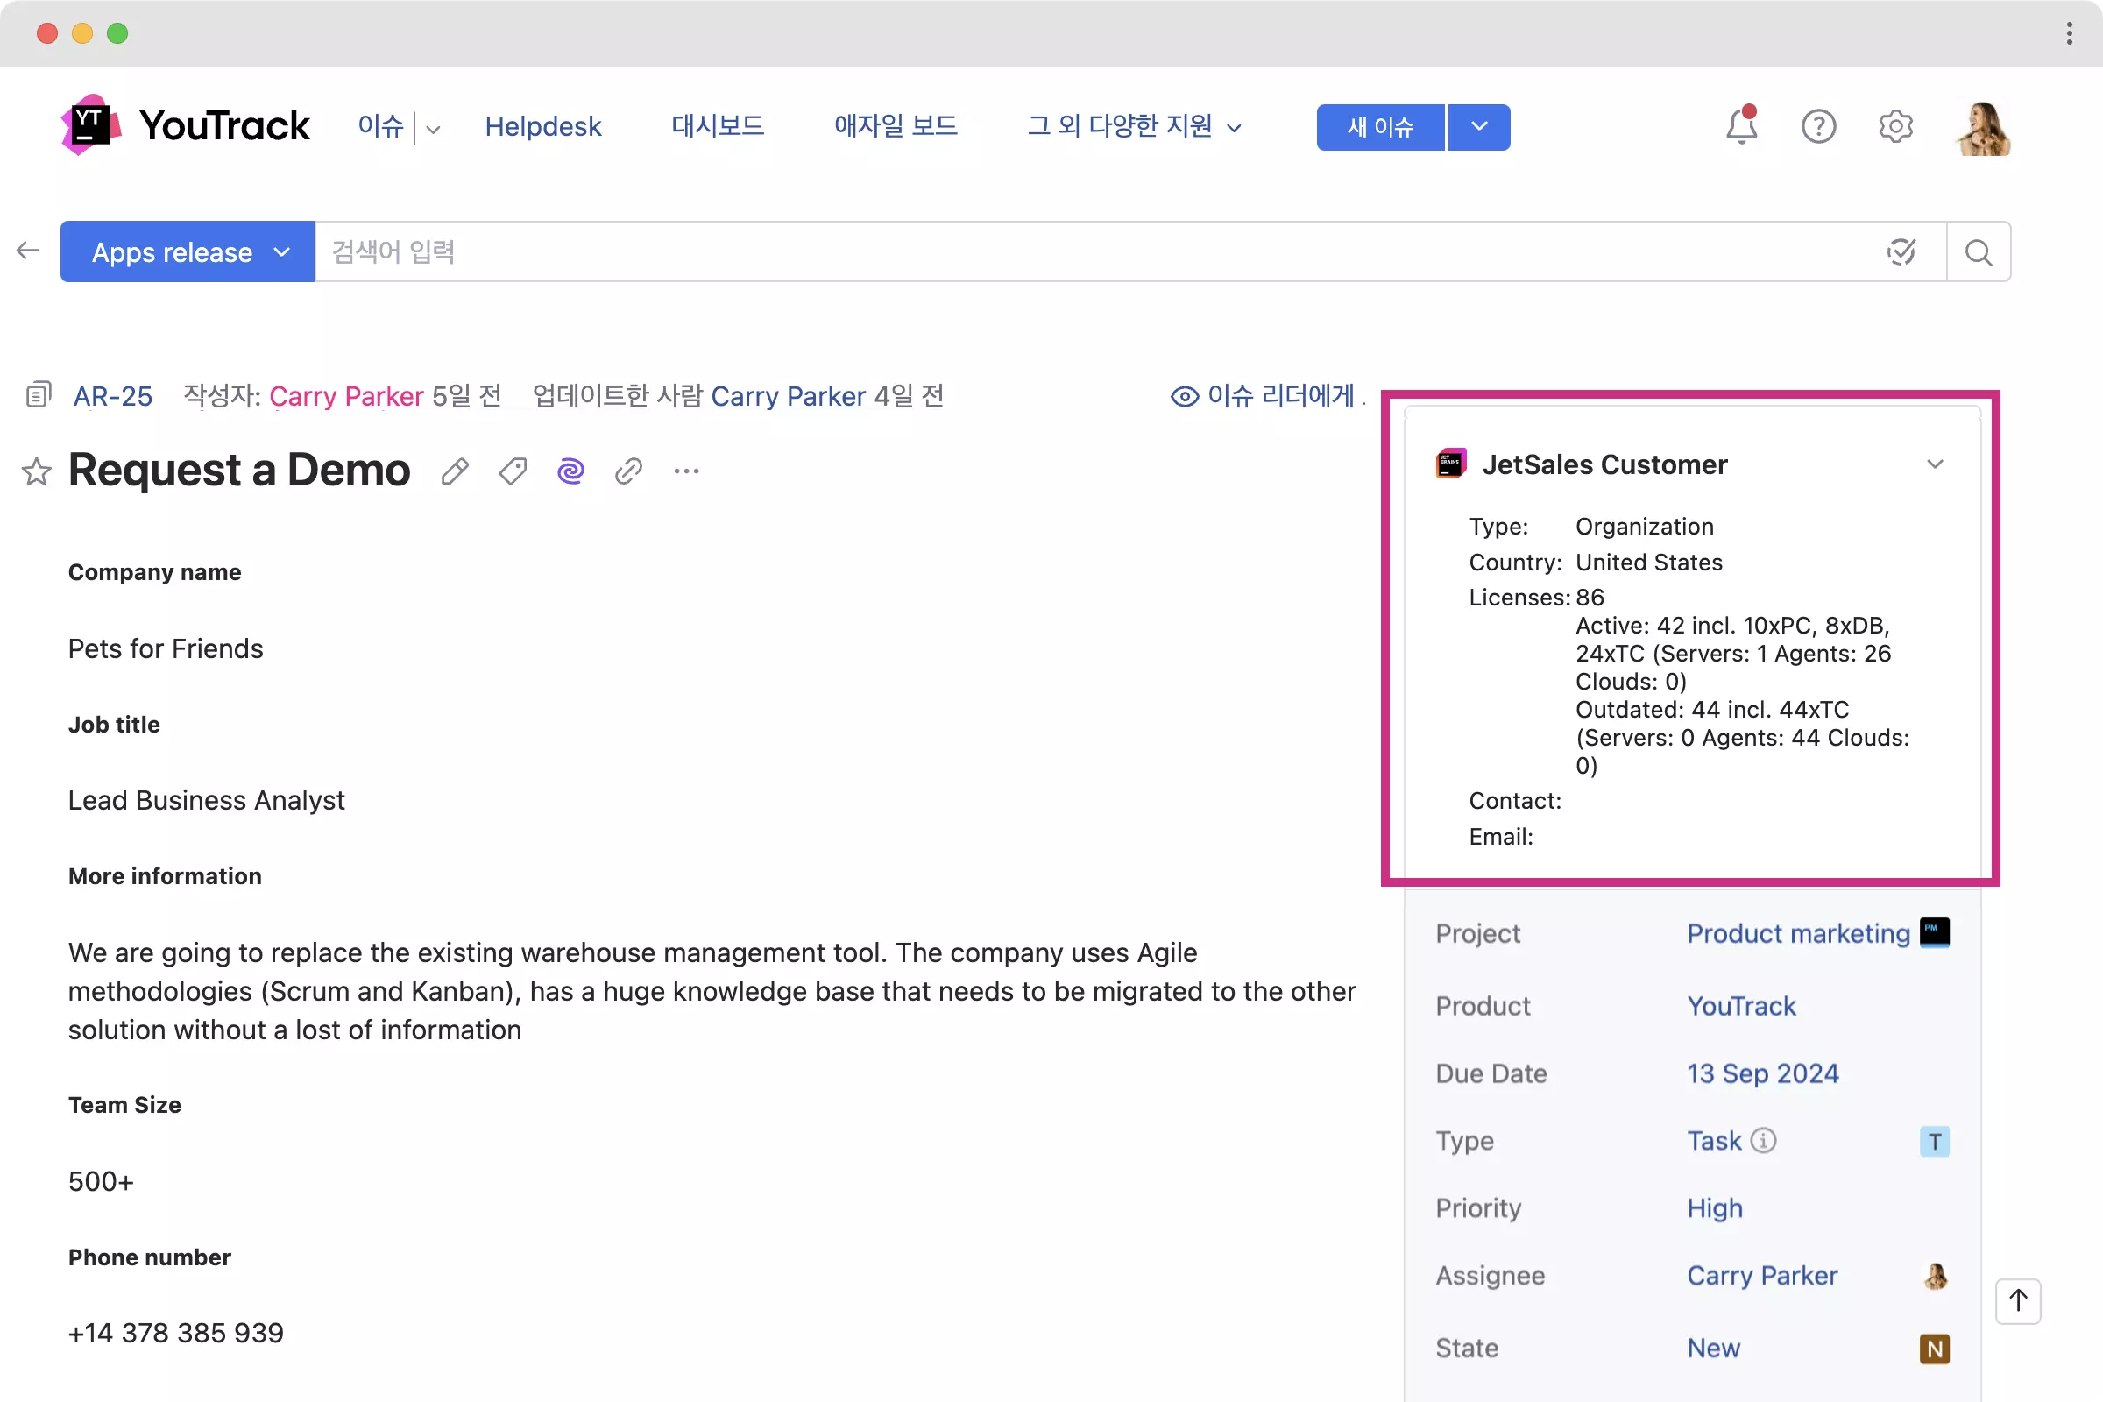Open the help question mark icon
This screenshot has height=1402, width=2103.
(x=1817, y=126)
